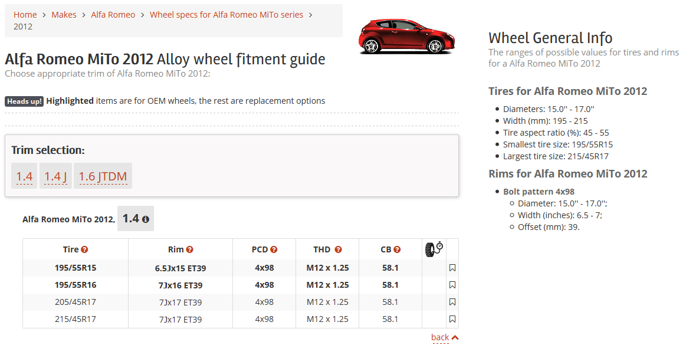
Task: Click the 6.5Jx15 ET39 rim cell
Action: (180, 268)
